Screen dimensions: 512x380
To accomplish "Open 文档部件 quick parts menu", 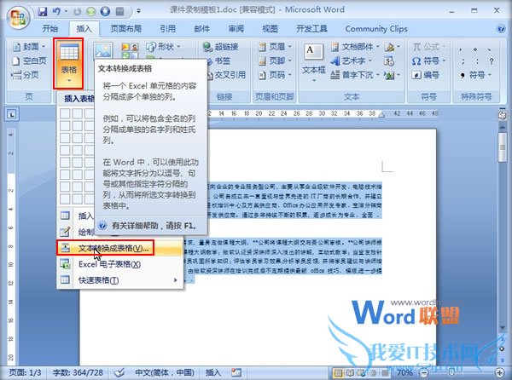I will 355,47.
